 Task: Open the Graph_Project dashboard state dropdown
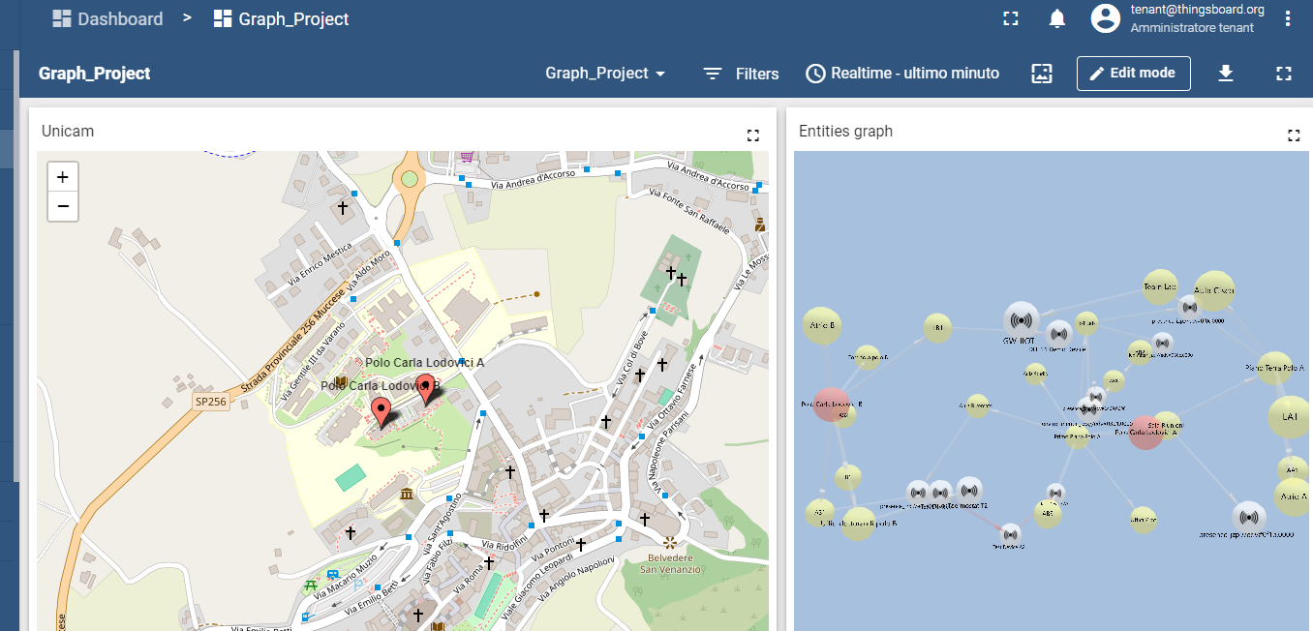[605, 73]
